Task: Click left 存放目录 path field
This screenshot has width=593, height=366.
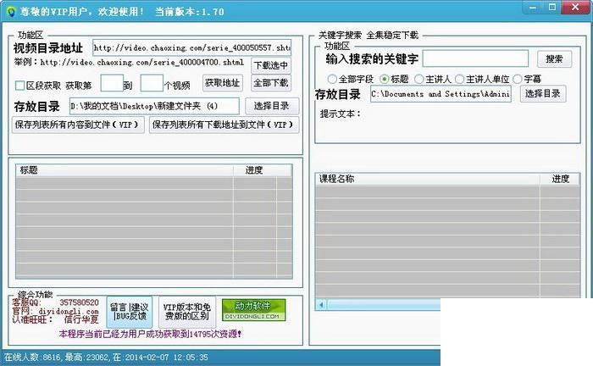Action: tap(154, 106)
